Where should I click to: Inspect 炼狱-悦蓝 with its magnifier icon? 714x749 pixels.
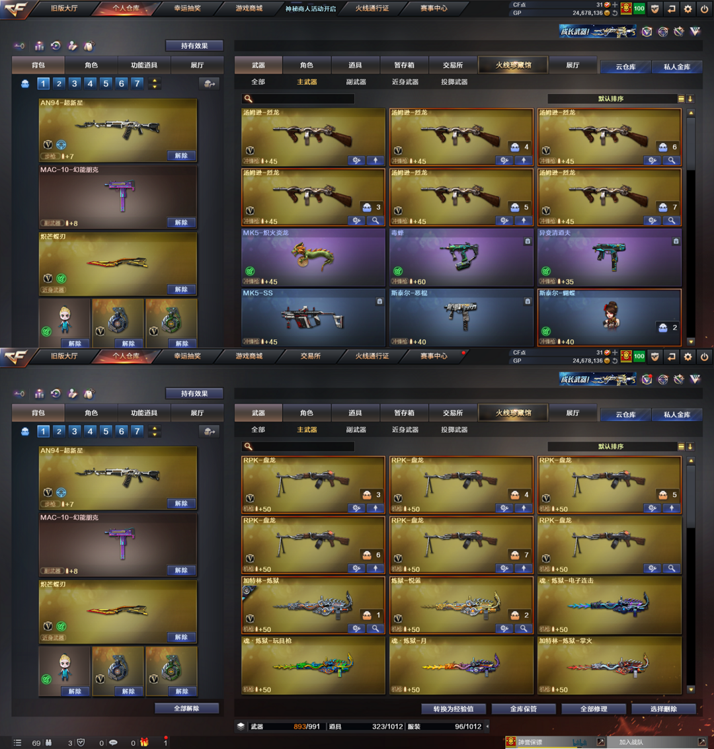point(524,629)
